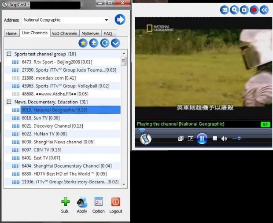The height and width of the screenshot is (223, 273).
Task: Click the blue Go arrow next to Address
Action: point(120,19)
